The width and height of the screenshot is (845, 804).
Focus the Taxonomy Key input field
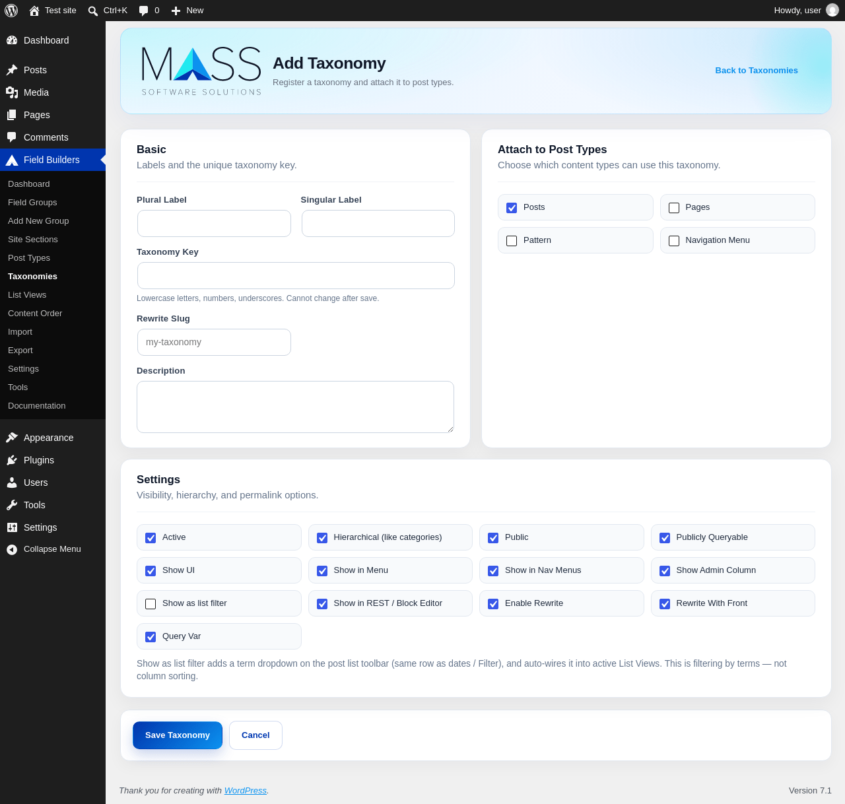(x=296, y=275)
